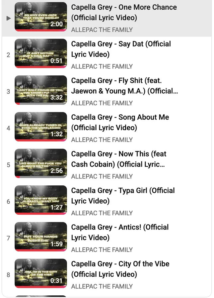
Task: Open the Song About Me thumbnail
Action: click(x=41, y=127)
